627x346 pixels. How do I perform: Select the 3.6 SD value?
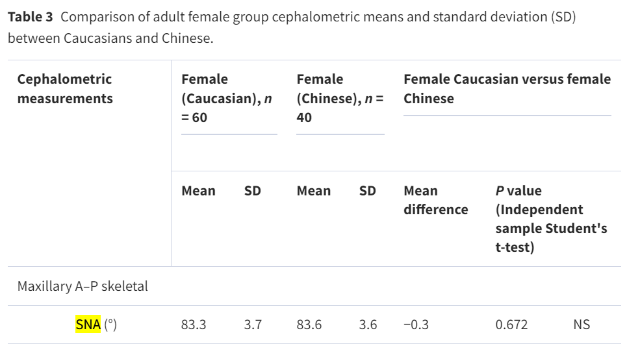coord(368,325)
